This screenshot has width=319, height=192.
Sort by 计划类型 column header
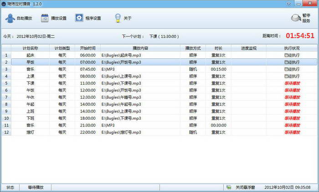tap(62, 48)
